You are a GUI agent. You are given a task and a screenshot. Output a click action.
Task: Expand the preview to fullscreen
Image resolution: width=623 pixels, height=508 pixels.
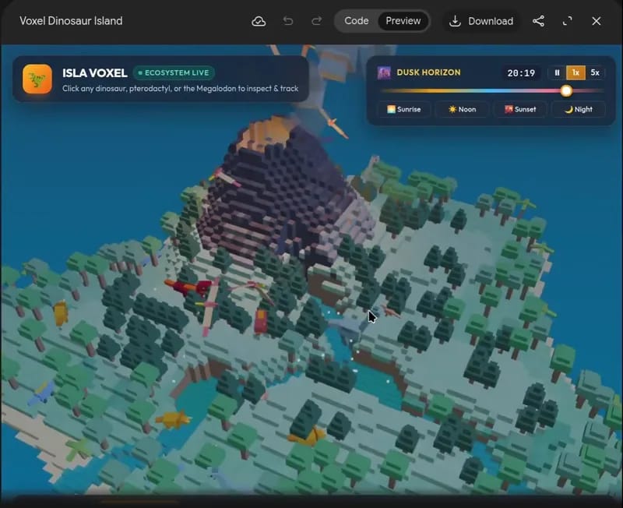pyautogui.click(x=568, y=21)
